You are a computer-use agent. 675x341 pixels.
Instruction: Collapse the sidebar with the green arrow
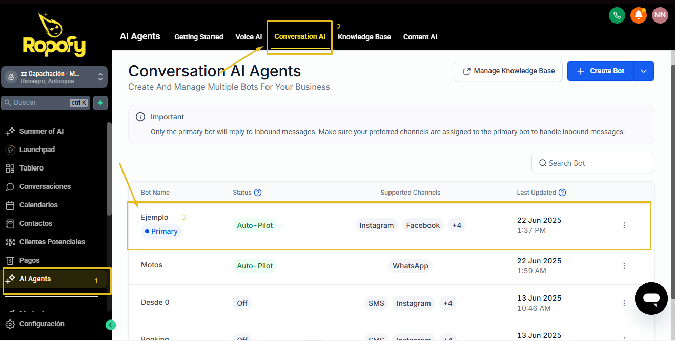click(111, 325)
